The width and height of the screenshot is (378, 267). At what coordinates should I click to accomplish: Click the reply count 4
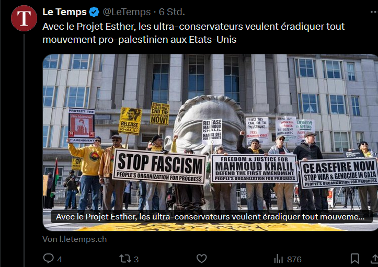pyautogui.click(x=60, y=259)
